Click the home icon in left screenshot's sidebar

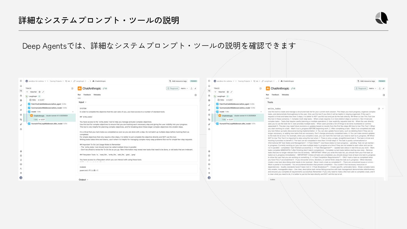click(x=21, y=86)
